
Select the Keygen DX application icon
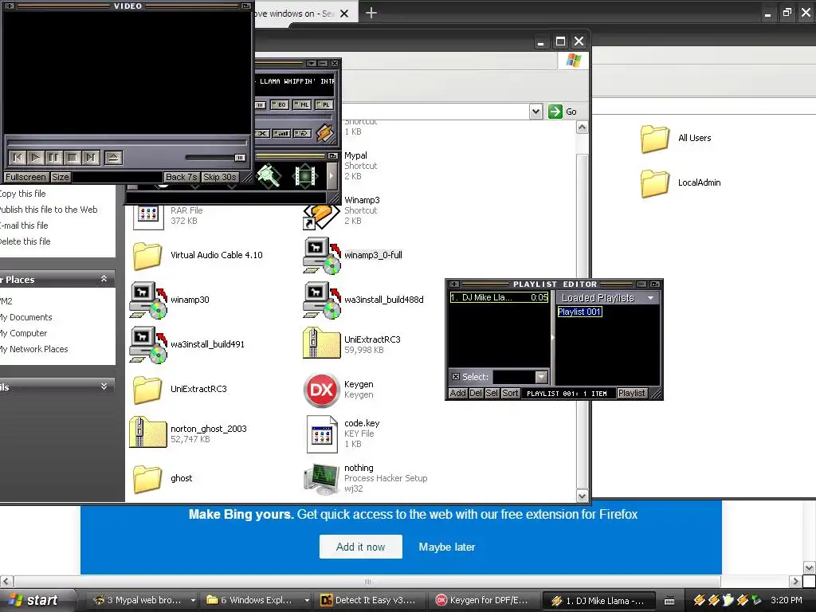pyautogui.click(x=322, y=389)
